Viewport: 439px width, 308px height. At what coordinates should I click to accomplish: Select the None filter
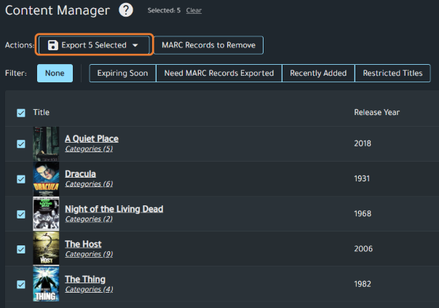coord(55,74)
